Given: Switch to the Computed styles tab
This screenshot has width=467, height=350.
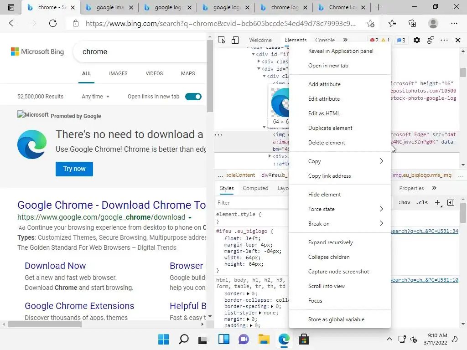Looking at the screenshot, I should click(x=255, y=188).
